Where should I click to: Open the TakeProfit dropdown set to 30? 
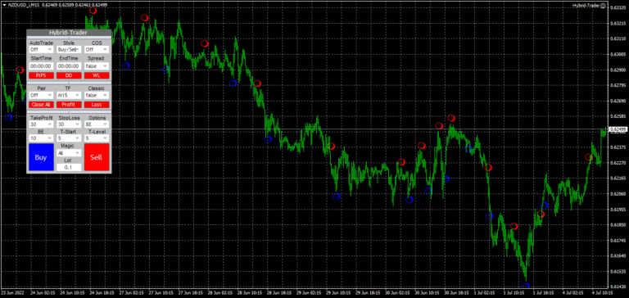pos(41,124)
